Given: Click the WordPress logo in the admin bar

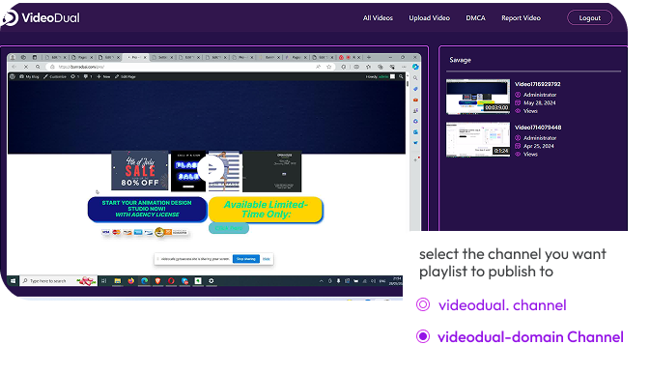Looking at the screenshot, I should 13,76.
